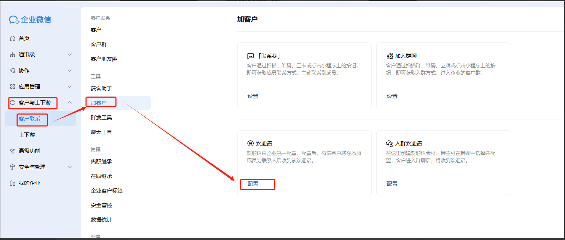Click the 企业微信 logo icon
This screenshot has height=240, width=565.
click(x=14, y=20)
